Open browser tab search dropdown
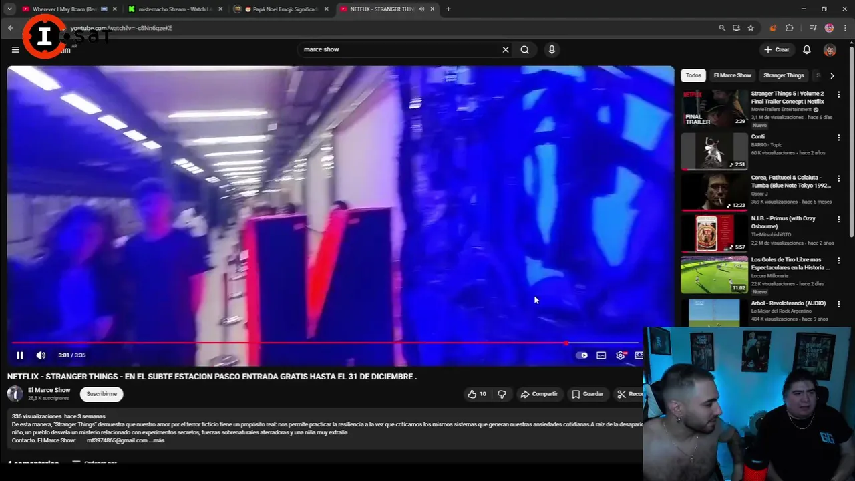The width and height of the screenshot is (855, 481). click(x=9, y=9)
